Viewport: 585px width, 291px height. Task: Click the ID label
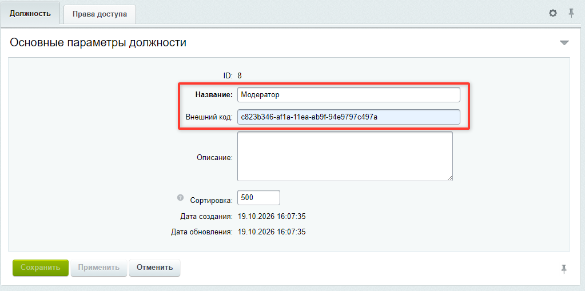tap(228, 75)
